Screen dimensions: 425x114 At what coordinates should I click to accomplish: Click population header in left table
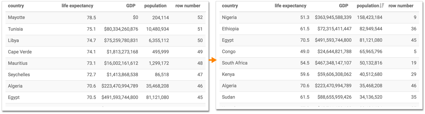[155, 6]
